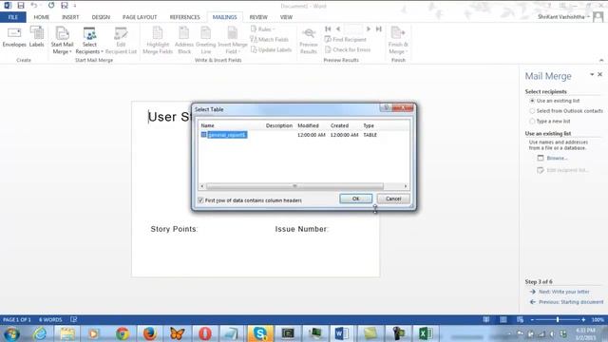This screenshot has height=342, width=608.
Task: Click Previous: Starting document link
Action: click(x=571, y=302)
